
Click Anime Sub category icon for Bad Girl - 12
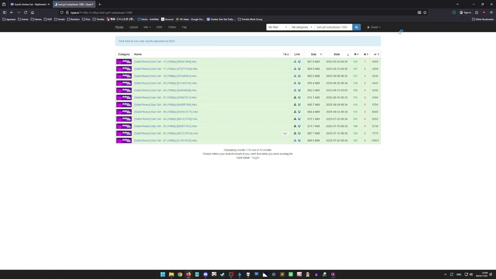tap(124, 62)
